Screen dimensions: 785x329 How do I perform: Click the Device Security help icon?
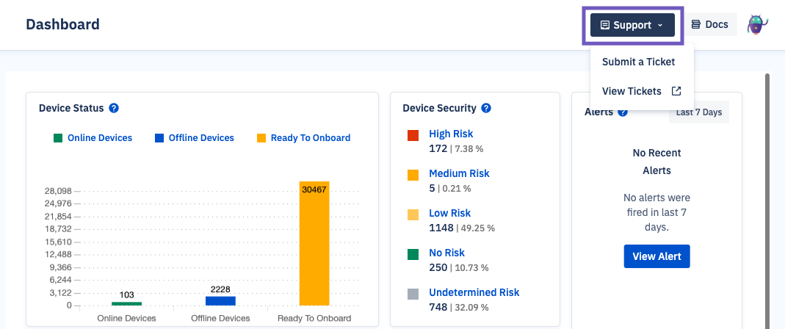coord(486,108)
